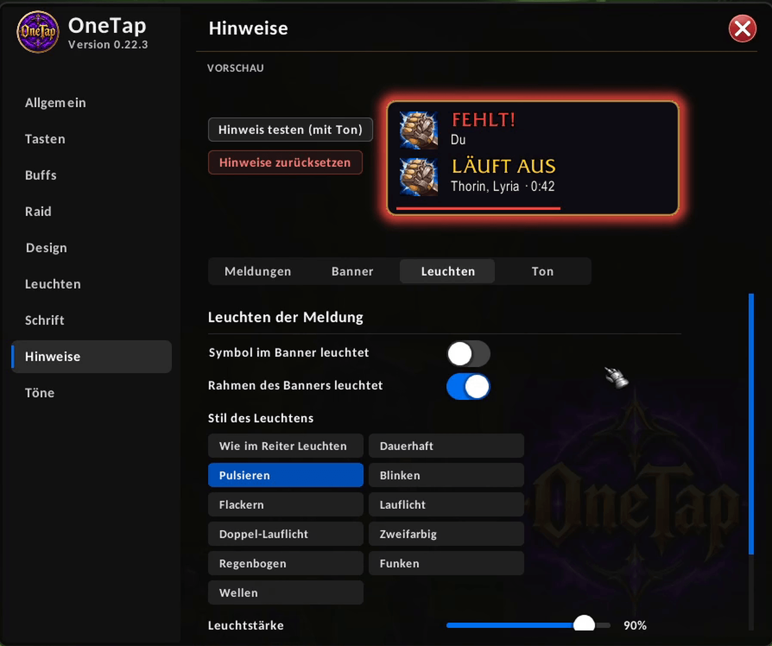Select Blinken glow style
Viewport: 772px width, 646px height.
tap(446, 475)
